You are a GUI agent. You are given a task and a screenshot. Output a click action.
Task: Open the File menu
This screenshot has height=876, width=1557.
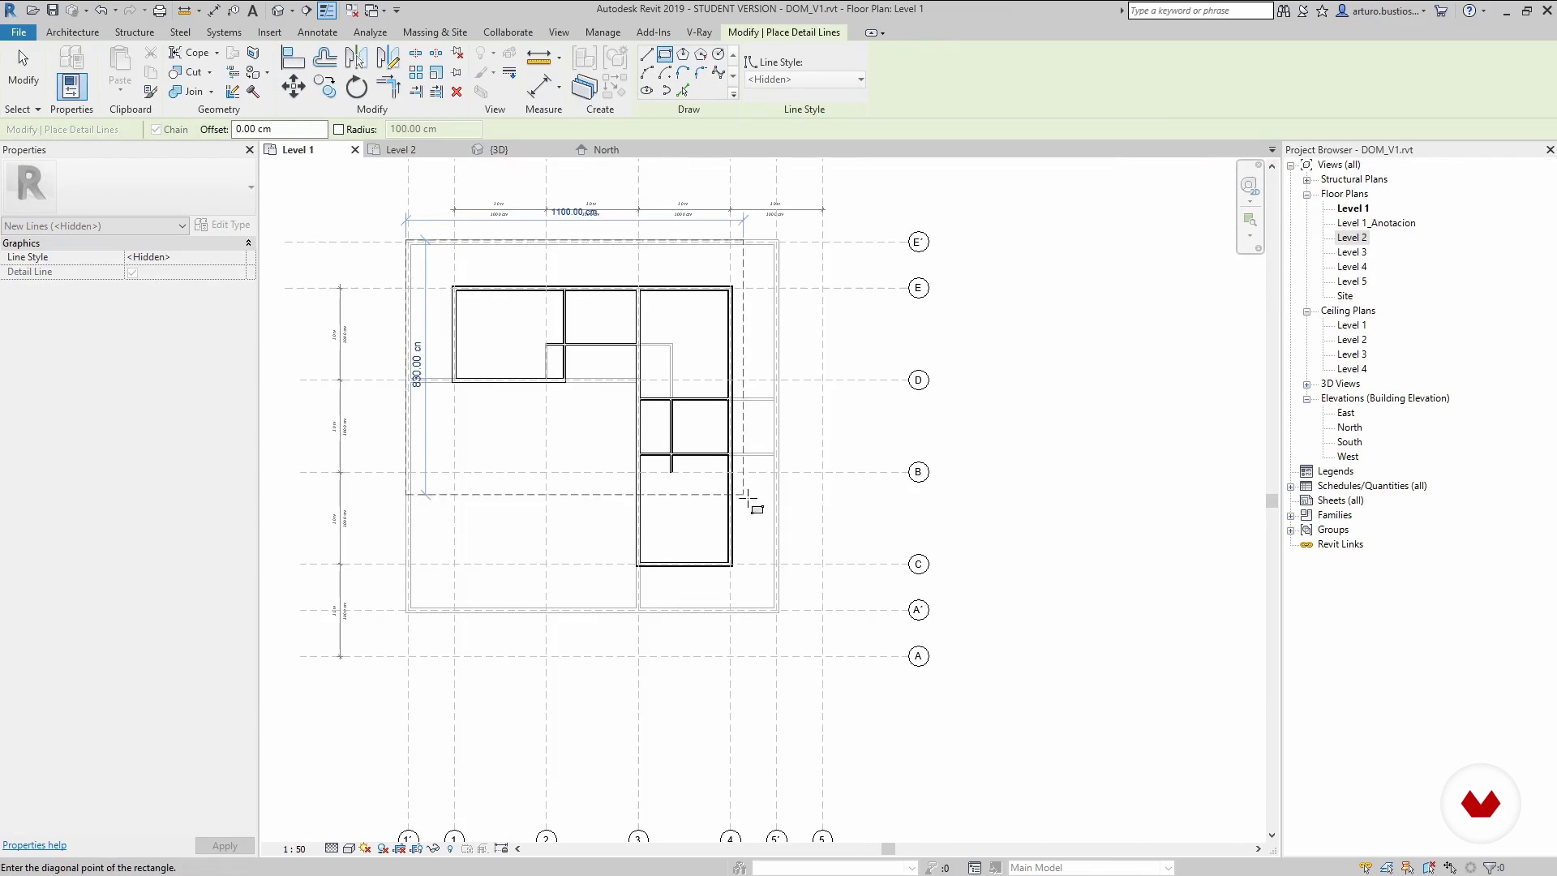coord(19,32)
